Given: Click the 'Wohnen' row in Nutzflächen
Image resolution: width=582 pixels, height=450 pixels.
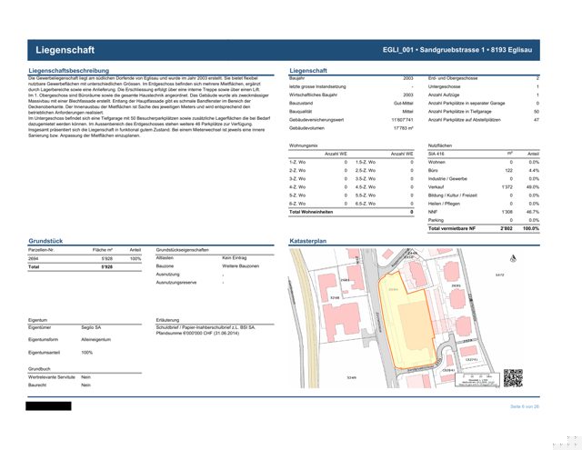Looking at the screenshot, I should coord(483,162).
